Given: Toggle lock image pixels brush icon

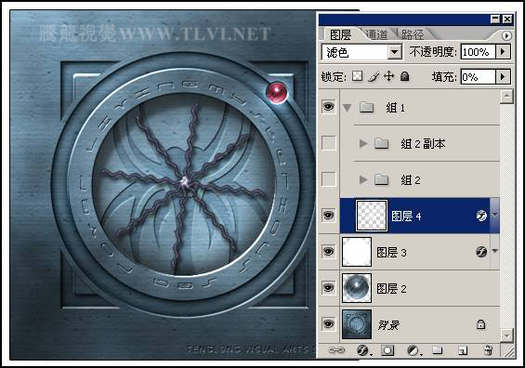Looking at the screenshot, I should coord(374,77).
